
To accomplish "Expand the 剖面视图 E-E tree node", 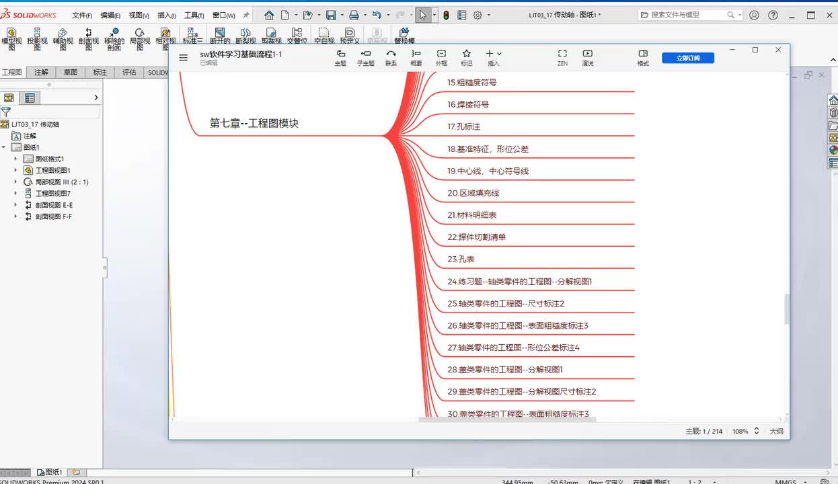I will pos(15,205).
